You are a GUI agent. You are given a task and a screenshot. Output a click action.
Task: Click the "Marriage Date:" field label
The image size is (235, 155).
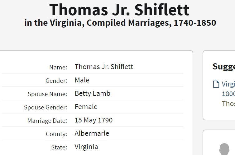[47, 121]
